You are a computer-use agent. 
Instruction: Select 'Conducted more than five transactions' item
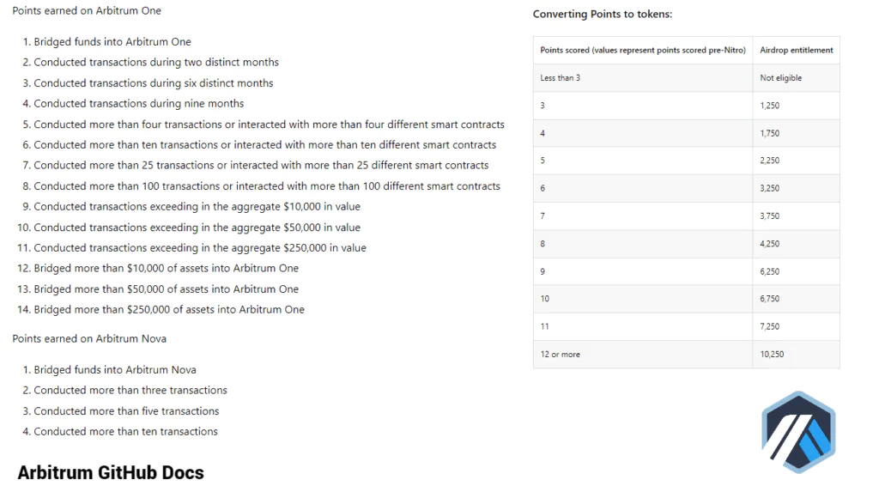tap(126, 411)
